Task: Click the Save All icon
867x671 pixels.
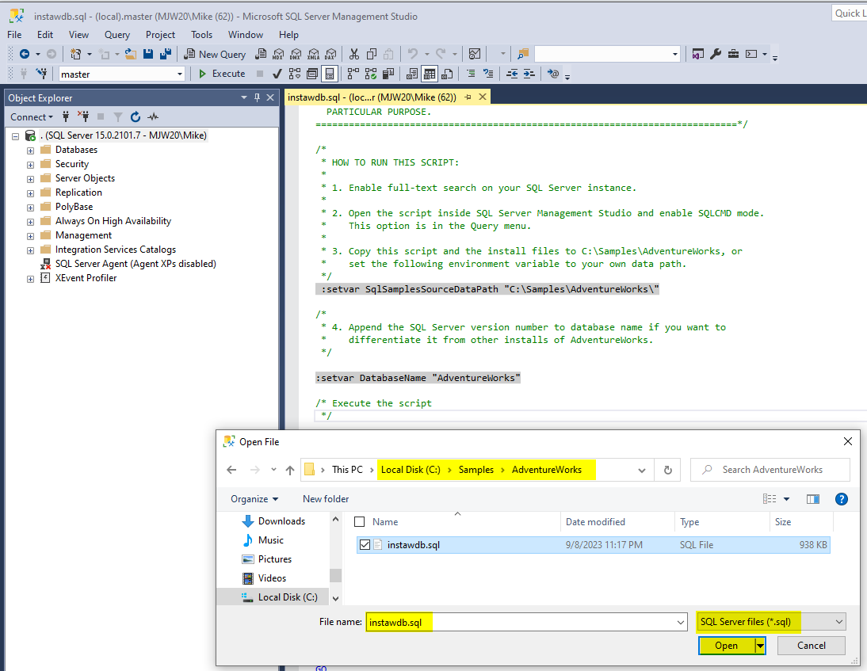Action: pyautogui.click(x=166, y=54)
